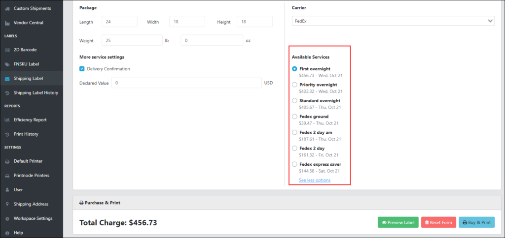Screen dimensions: 505x238
Task: Click the Weight lb input field
Action: pos(132,40)
